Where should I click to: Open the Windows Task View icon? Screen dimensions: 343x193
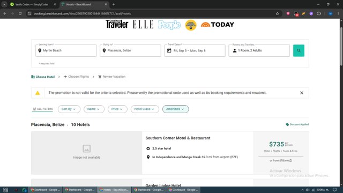coord(5,190)
